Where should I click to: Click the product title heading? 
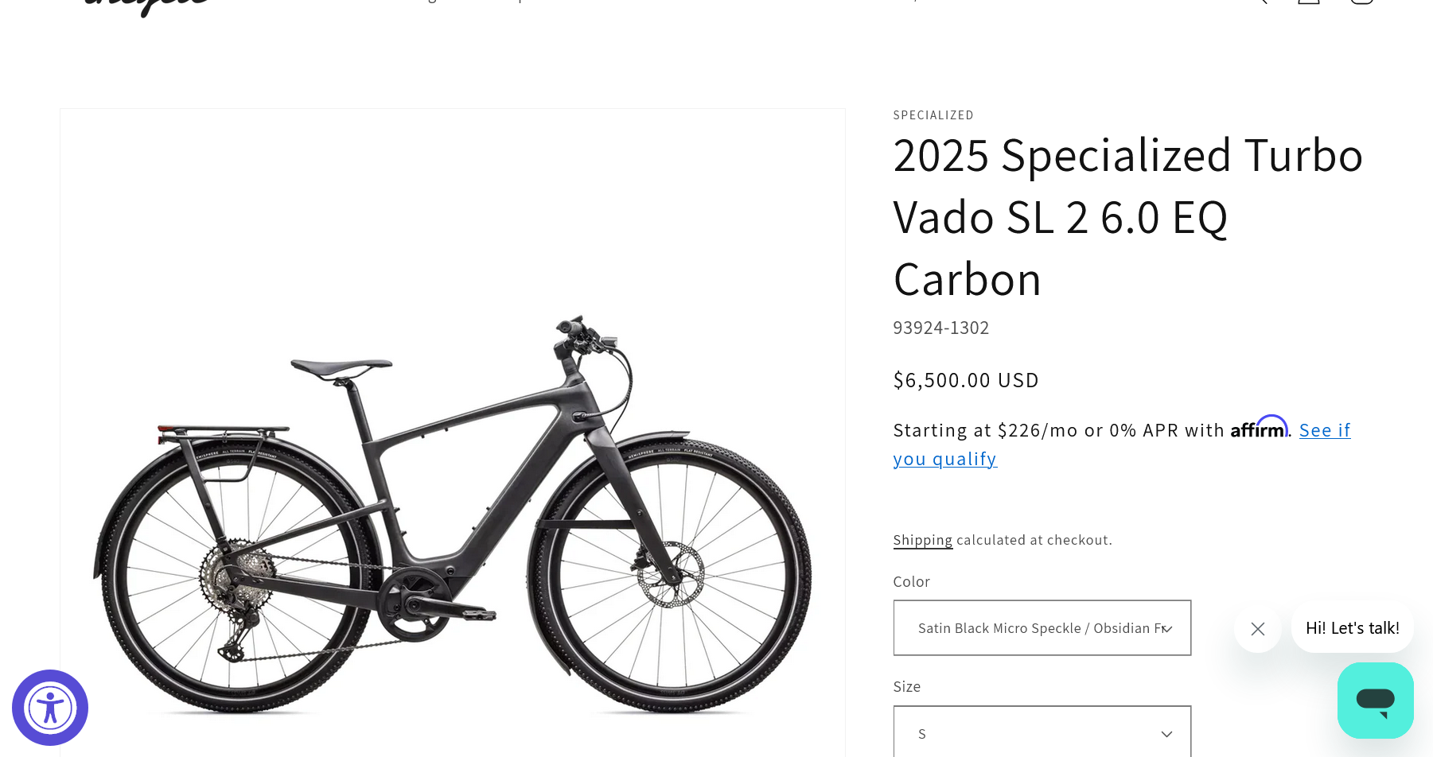1127,217
